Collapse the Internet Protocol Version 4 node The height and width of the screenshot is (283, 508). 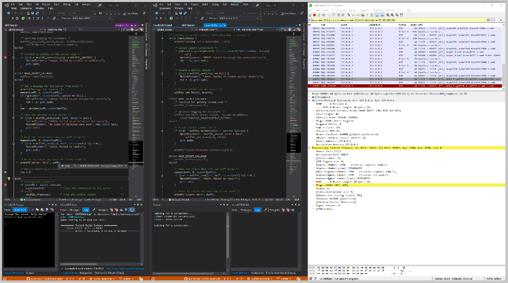[x=311, y=101]
